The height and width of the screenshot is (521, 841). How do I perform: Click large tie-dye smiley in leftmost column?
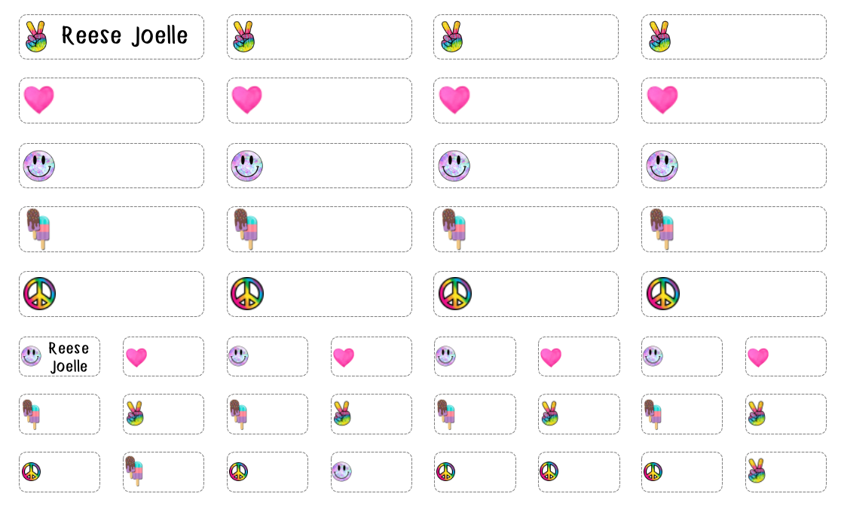click(39, 166)
